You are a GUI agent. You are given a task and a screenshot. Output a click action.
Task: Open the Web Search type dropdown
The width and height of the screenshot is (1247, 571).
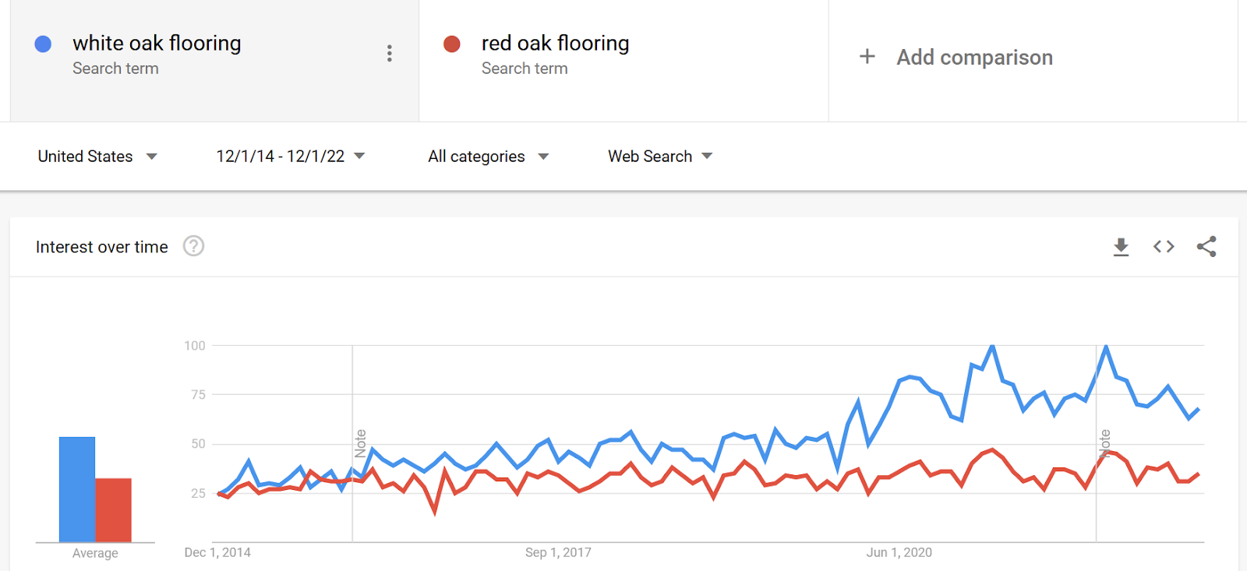[660, 157]
